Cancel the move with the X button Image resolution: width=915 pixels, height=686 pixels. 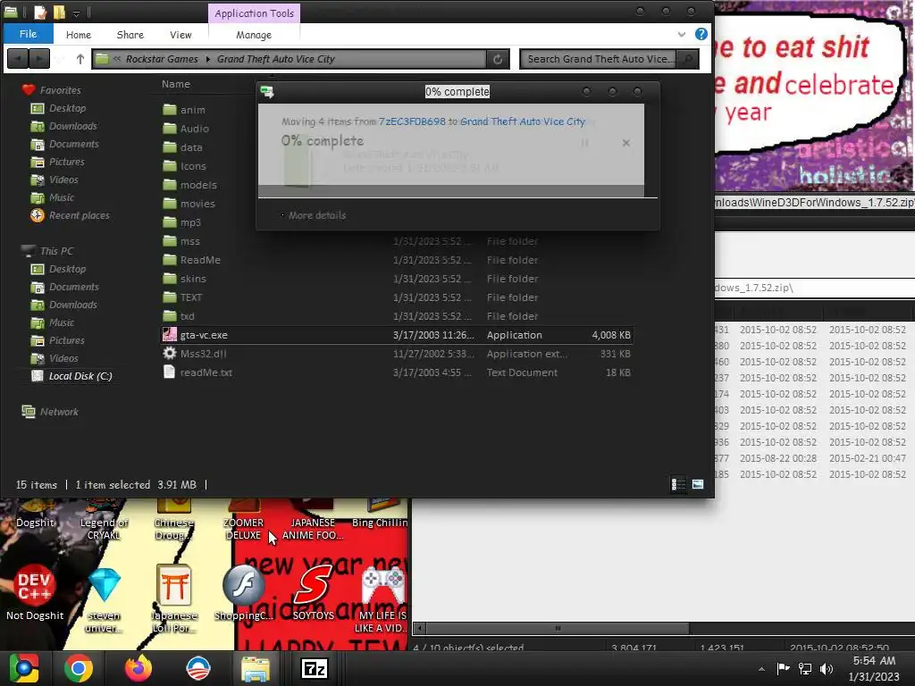(625, 143)
